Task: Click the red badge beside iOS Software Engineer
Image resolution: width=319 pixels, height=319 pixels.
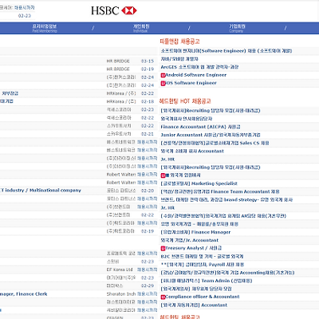Action: (163, 83)
